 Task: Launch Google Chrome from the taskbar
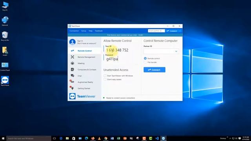pos(105,138)
